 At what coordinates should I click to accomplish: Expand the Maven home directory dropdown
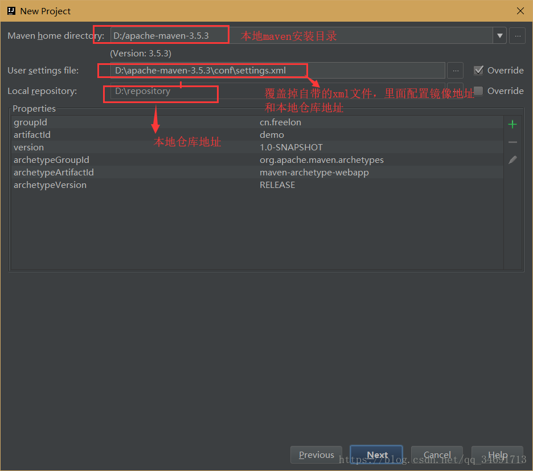coord(500,36)
